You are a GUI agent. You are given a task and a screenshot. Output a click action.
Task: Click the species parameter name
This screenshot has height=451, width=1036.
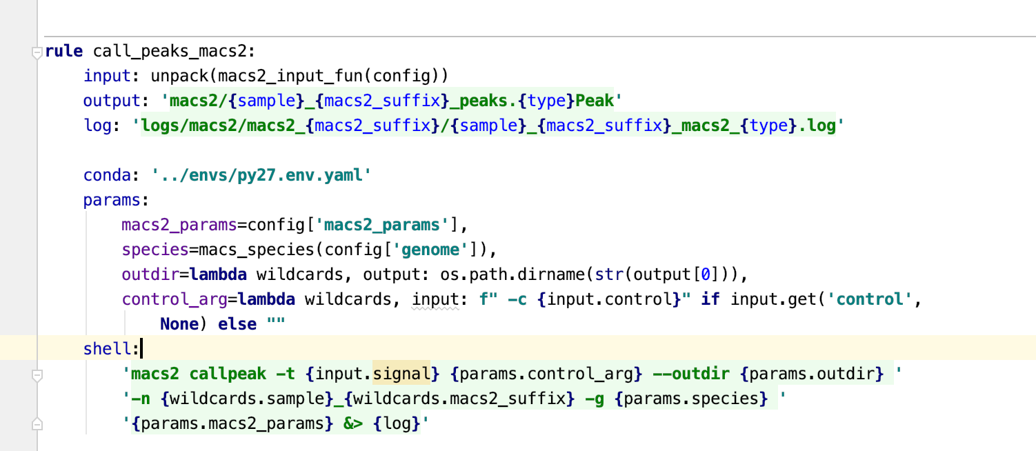point(155,249)
